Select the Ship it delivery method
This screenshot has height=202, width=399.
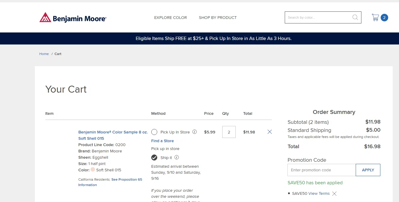tap(154, 158)
